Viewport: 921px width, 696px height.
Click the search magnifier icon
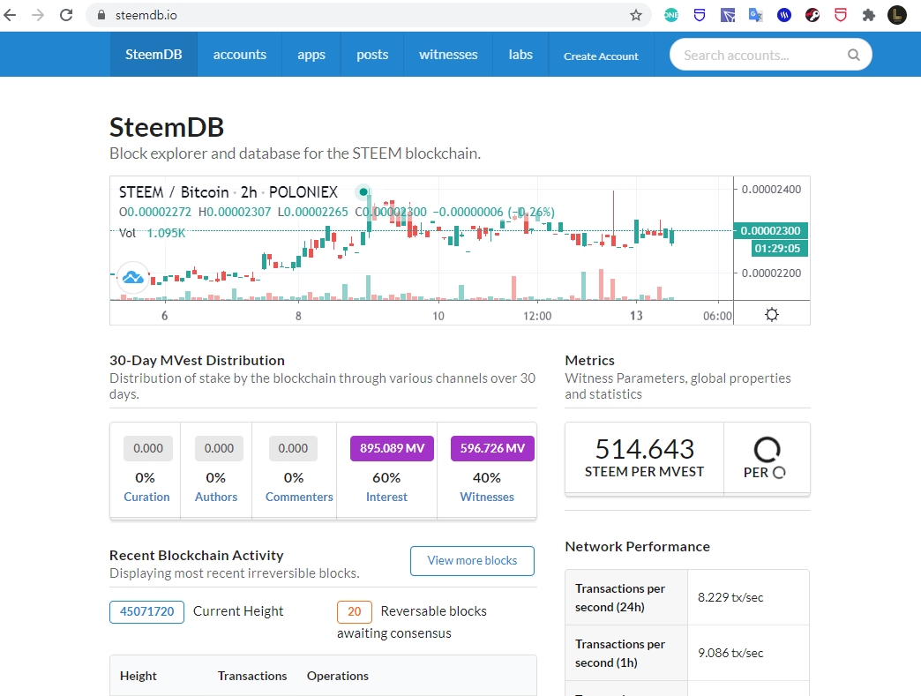coord(853,55)
